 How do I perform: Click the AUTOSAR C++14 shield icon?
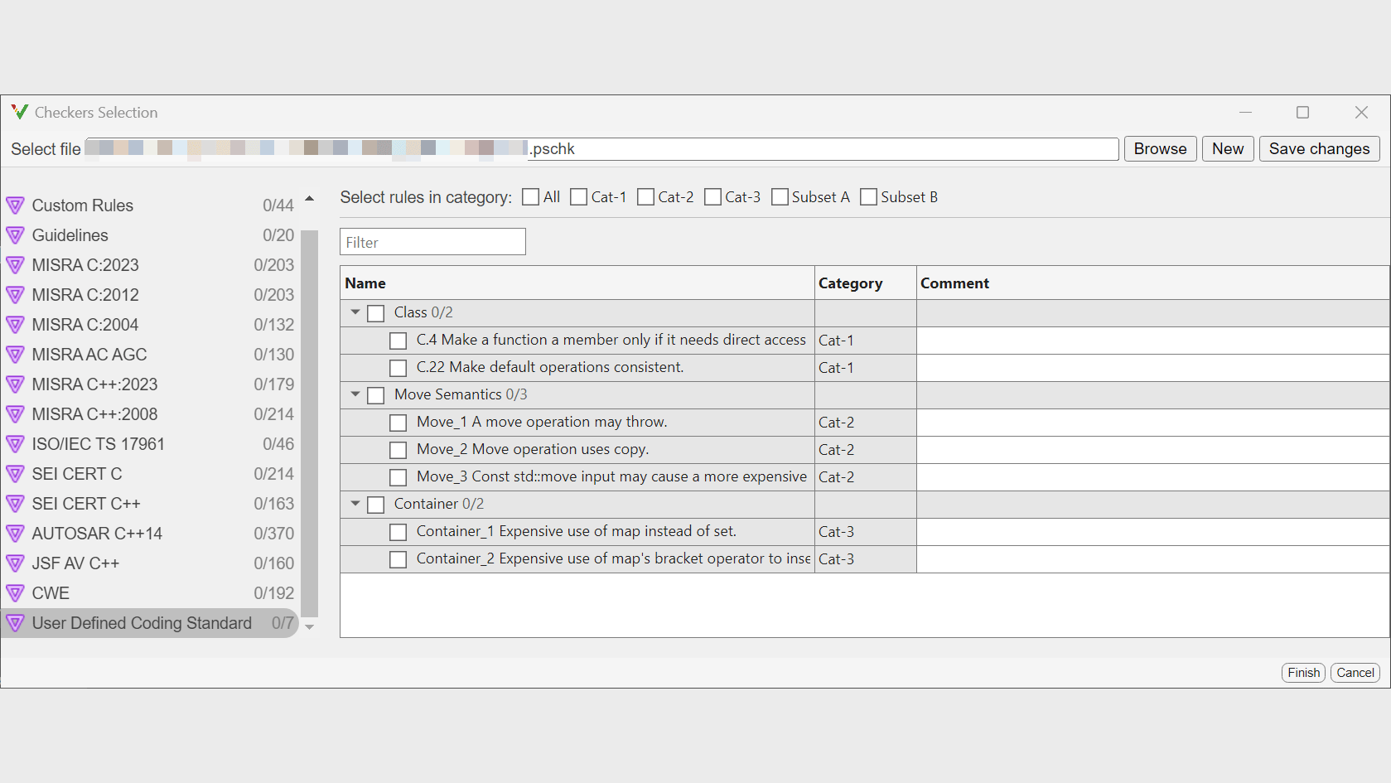(15, 534)
